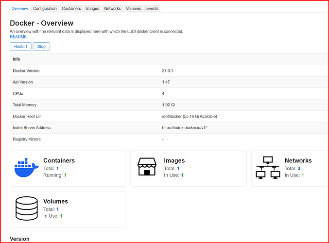Click the Docker whale icon in Containers card

click(26, 168)
